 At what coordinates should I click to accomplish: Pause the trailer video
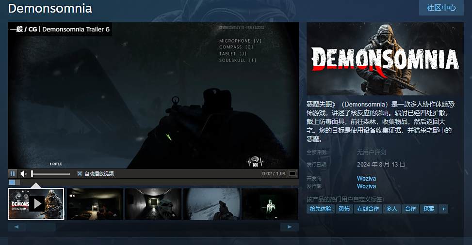pyautogui.click(x=13, y=173)
